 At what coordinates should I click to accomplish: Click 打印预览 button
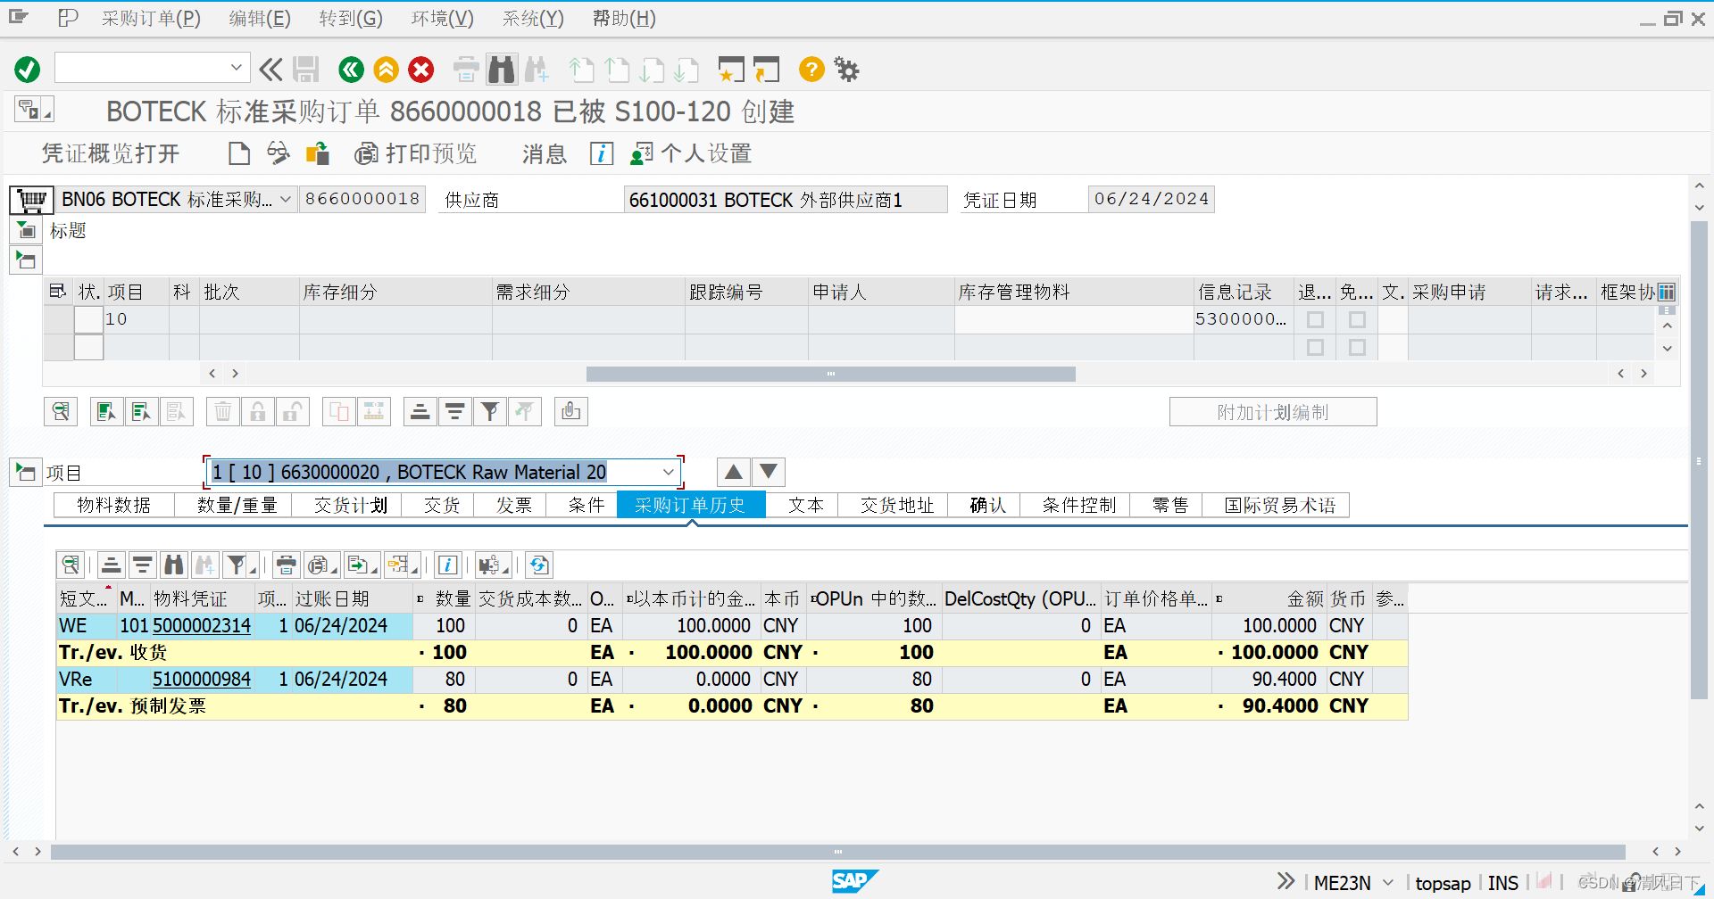[416, 153]
